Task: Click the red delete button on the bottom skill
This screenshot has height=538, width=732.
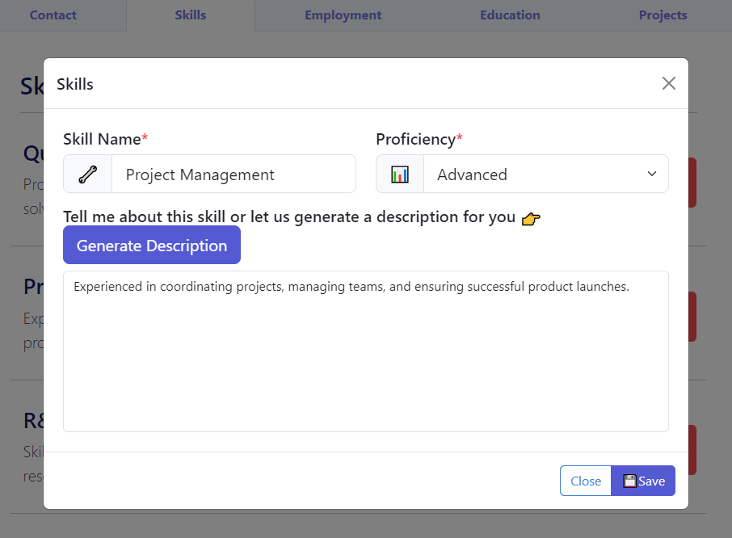Action: (691, 449)
